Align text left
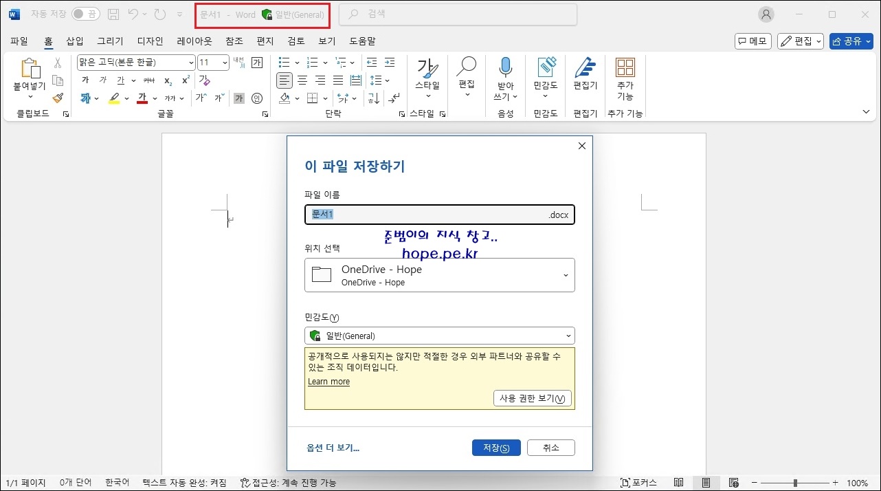Image resolution: width=881 pixels, height=491 pixels. [285, 80]
